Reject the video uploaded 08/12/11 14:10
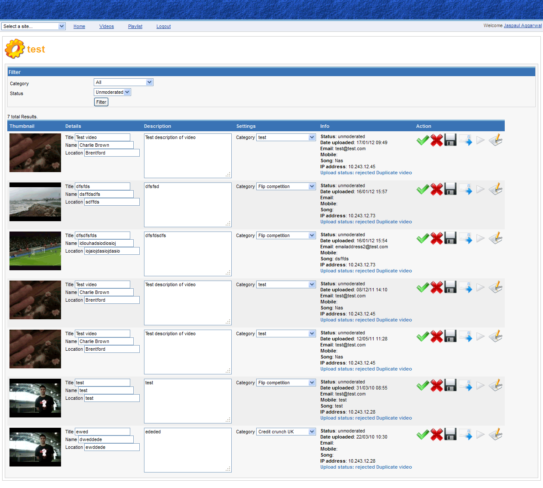The image size is (543, 488). pyautogui.click(x=437, y=287)
